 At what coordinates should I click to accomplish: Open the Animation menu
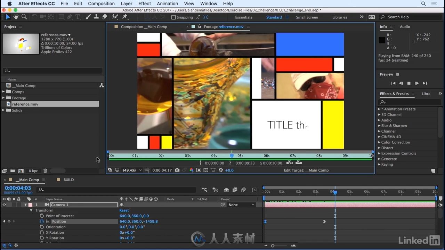pyautogui.click(x=167, y=3)
